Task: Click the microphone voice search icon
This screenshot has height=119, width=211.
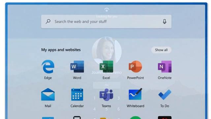Action: (165, 21)
